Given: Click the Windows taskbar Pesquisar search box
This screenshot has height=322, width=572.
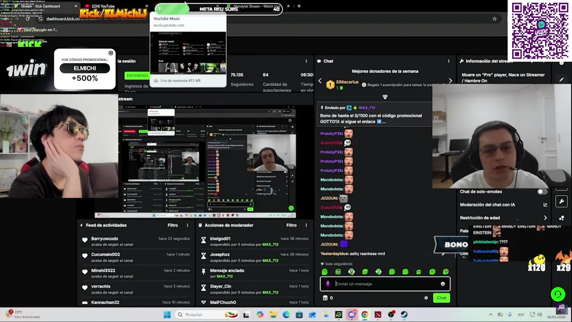Looking at the screenshot, I should [207, 315].
